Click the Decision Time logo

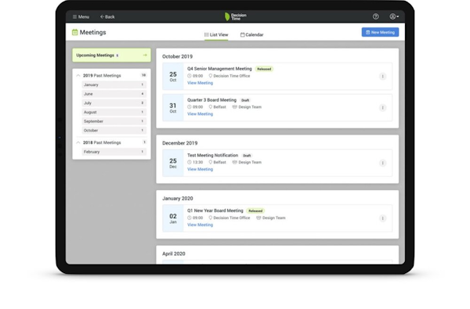tap(235, 16)
